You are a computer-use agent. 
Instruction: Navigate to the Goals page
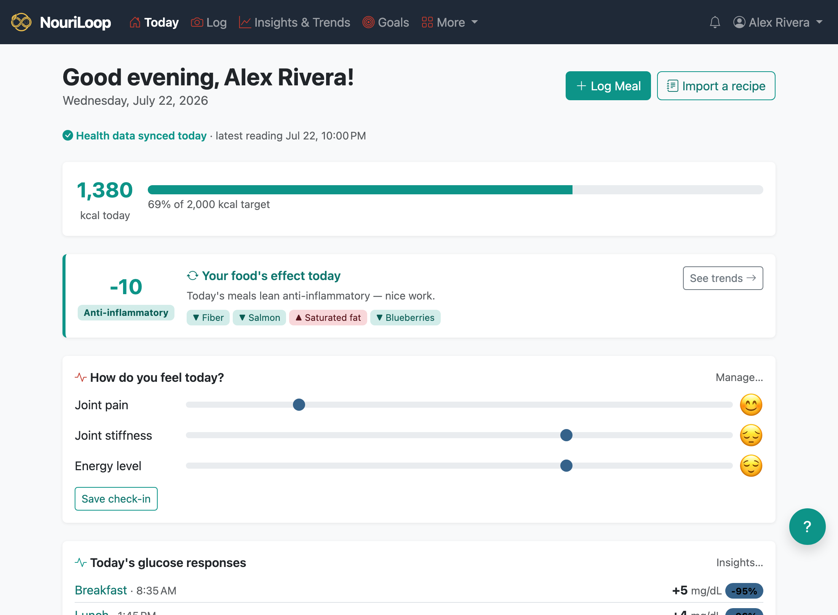click(x=386, y=22)
